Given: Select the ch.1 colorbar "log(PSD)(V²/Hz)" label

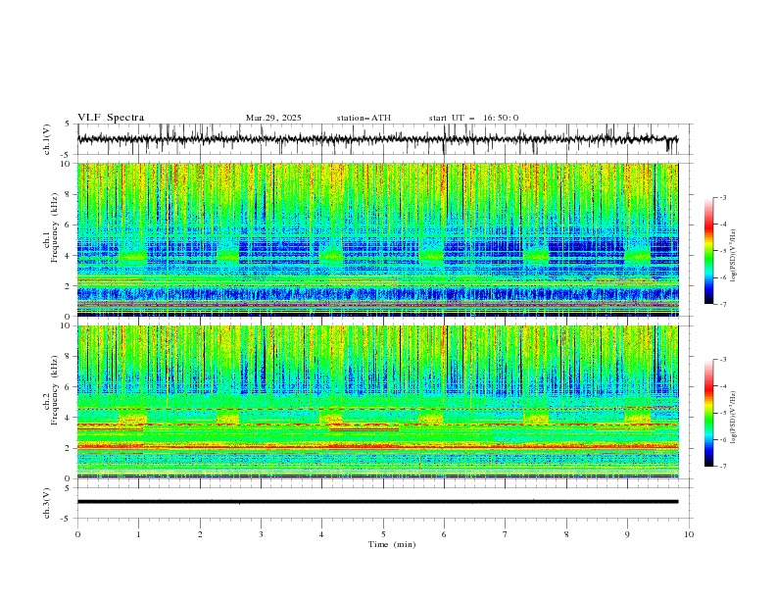Looking at the screenshot, I should click(733, 255).
